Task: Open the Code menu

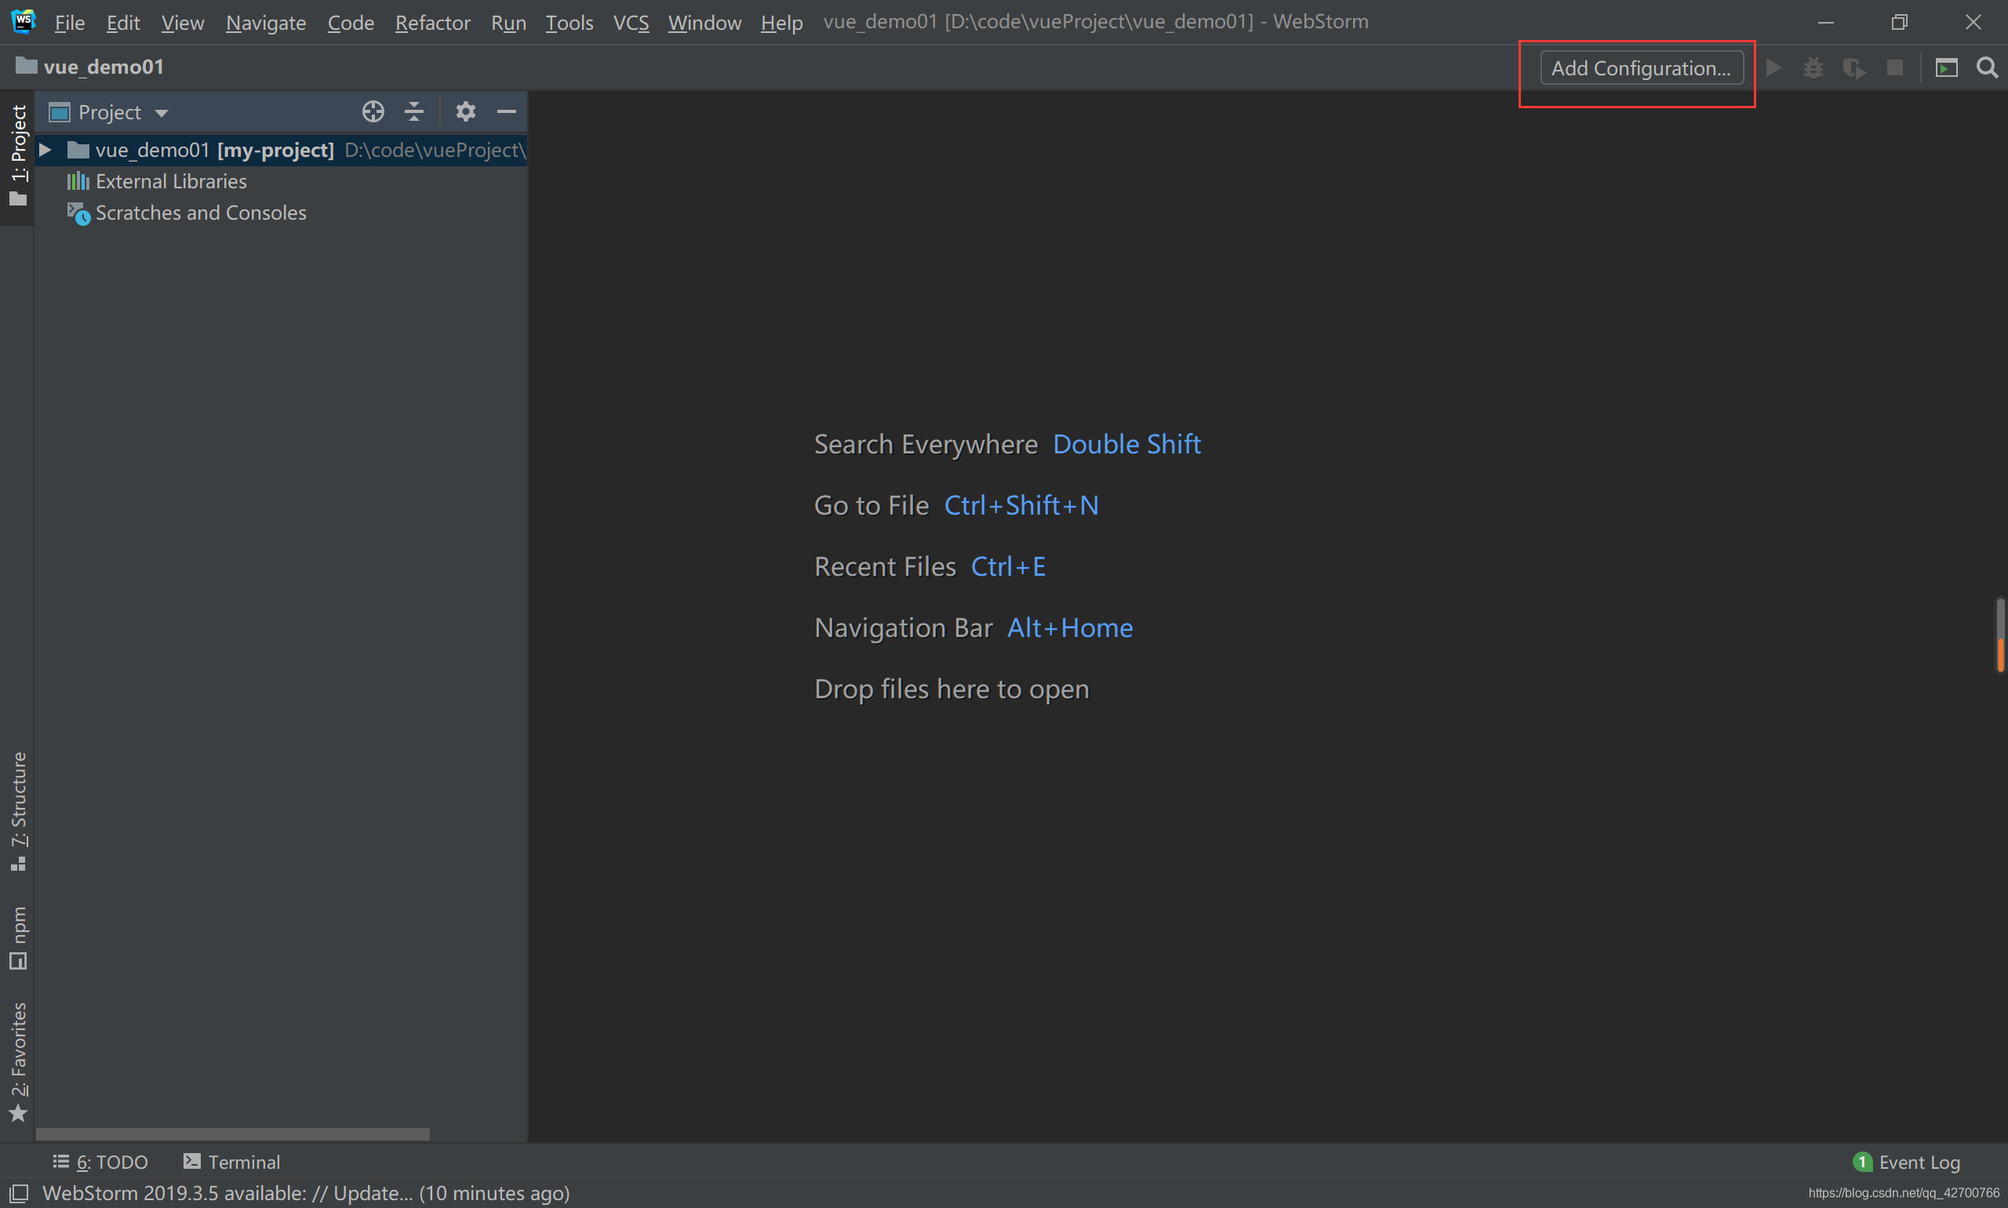Action: point(350,22)
